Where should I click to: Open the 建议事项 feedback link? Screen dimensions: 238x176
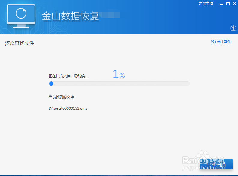(x=206, y=4)
